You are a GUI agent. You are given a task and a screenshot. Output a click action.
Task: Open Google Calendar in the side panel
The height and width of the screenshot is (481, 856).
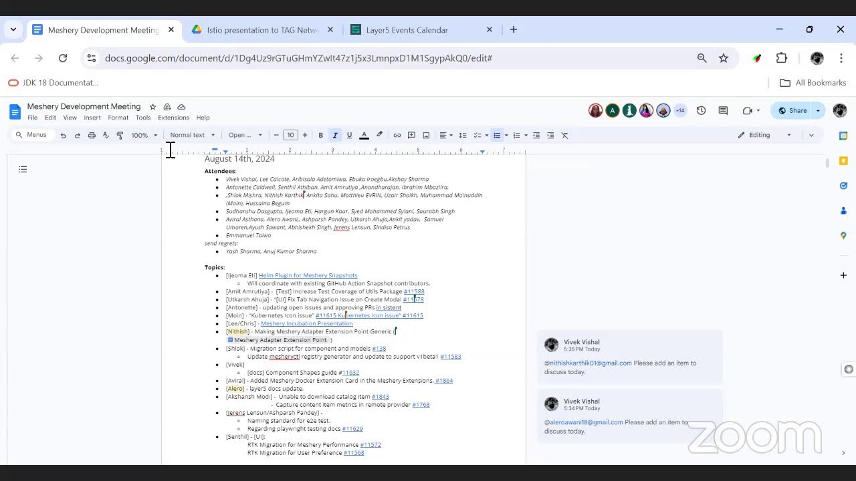click(x=843, y=136)
